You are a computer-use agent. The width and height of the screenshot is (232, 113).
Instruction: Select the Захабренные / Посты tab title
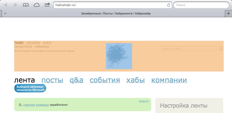(116, 14)
